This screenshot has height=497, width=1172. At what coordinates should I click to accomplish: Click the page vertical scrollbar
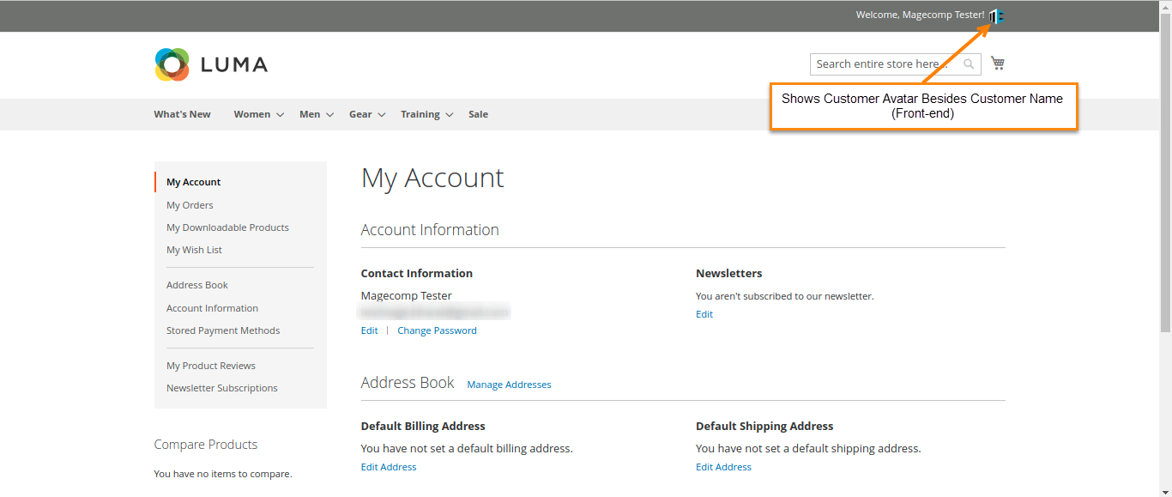point(1164,172)
